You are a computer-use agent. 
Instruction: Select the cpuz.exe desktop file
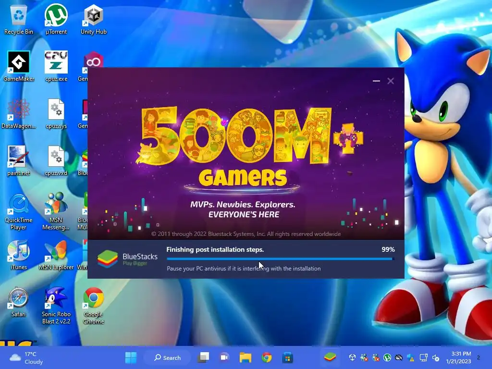[56, 67]
